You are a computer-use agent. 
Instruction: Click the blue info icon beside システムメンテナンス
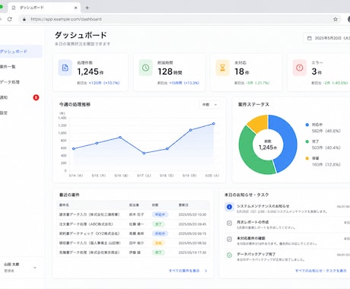pyautogui.click(x=229, y=207)
